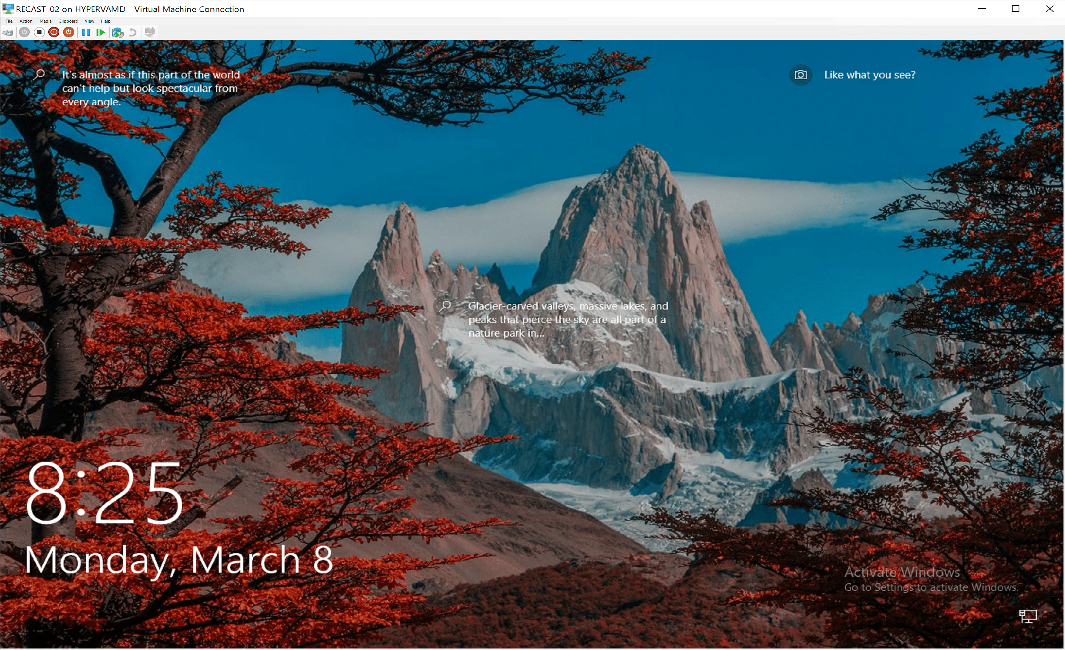Click the 'Glacier-carved valleys' spotlight hint
This screenshot has height=650, width=1065.
click(x=567, y=319)
